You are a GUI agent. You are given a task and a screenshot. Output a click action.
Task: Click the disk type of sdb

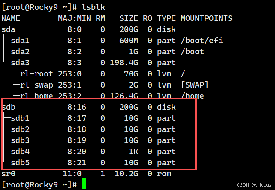(x=166, y=107)
